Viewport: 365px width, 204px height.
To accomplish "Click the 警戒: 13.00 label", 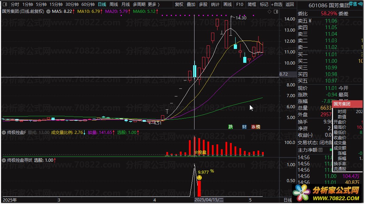I will [38, 133].
